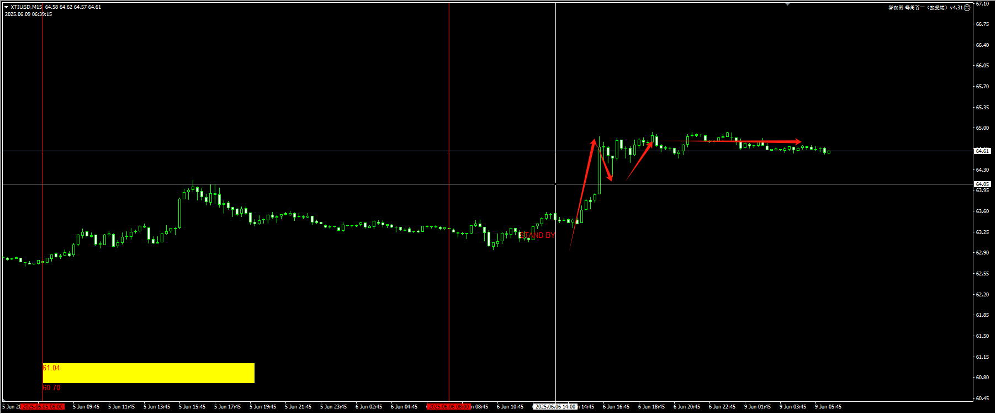Click the sad-face Expert Advisor status icon
This screenshot has width=996, height=414.
pos(967,8)
